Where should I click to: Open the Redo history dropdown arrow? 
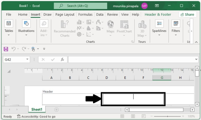pos(28,49)
